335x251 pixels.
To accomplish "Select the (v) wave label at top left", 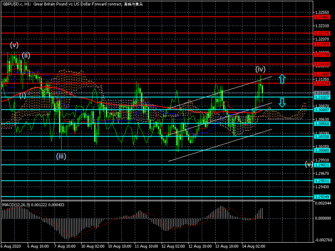I will [x=14, y=45].
